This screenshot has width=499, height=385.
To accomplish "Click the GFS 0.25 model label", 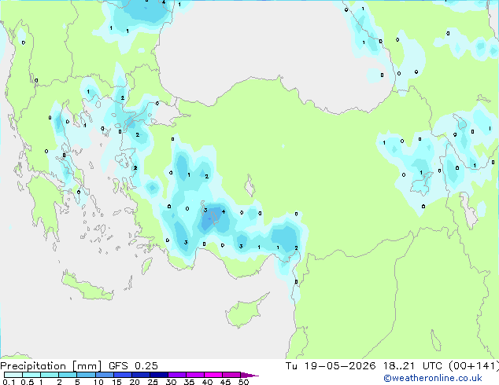I will click(x=133, y=366).
